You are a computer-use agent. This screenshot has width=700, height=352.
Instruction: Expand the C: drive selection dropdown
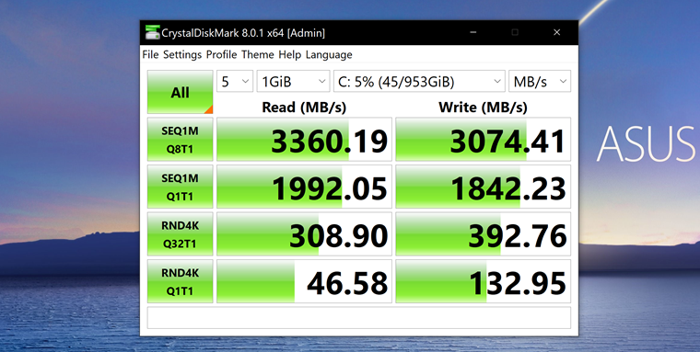point(419,82)
